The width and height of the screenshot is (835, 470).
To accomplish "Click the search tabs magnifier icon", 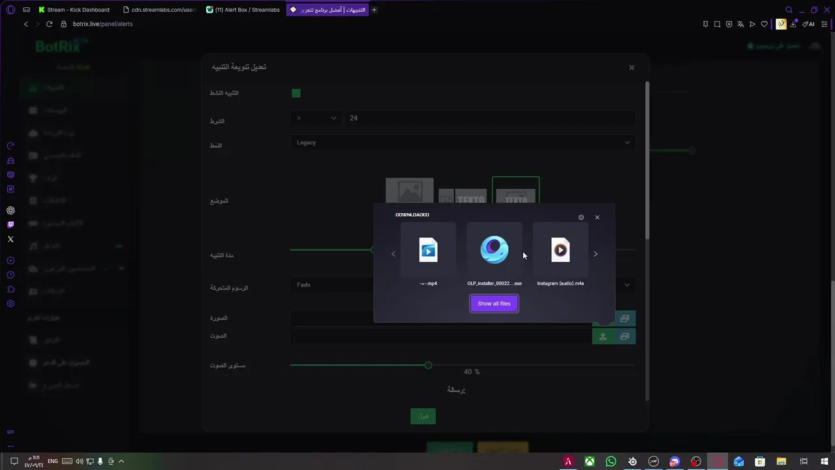I will click(789, 10).
